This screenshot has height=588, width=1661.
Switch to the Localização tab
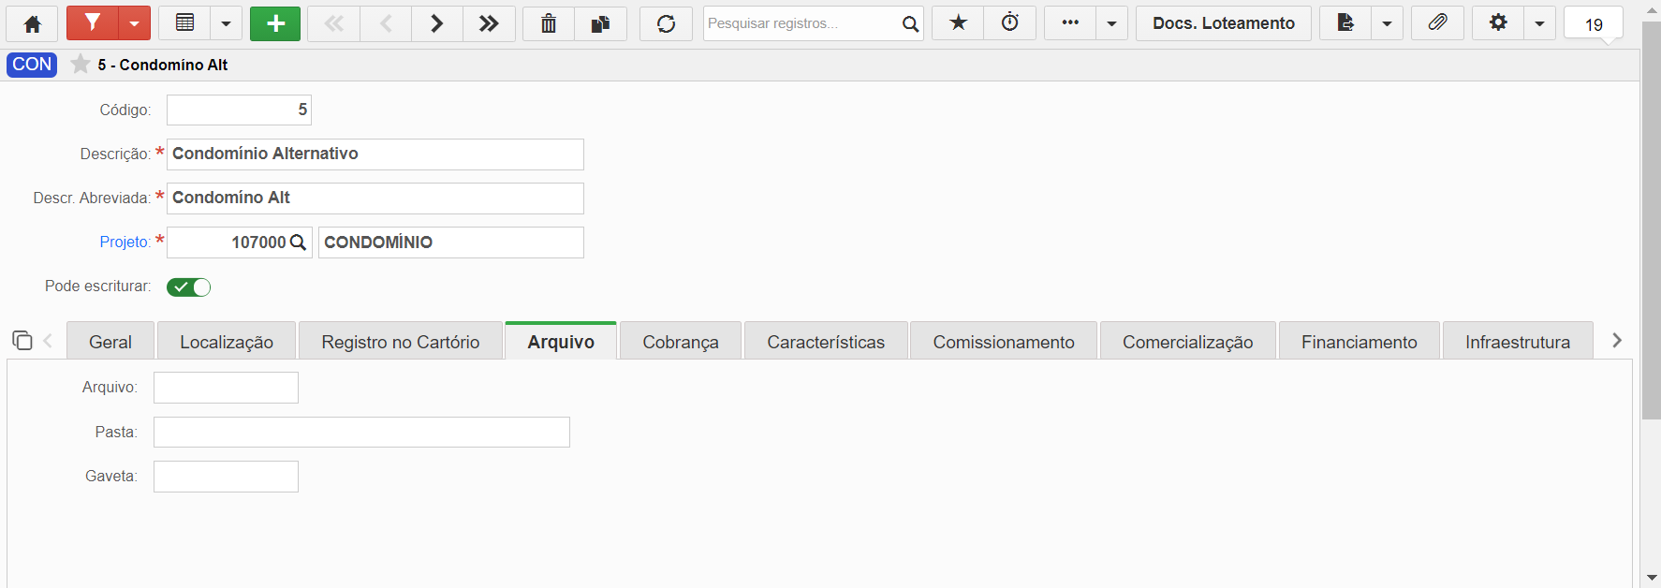227,342
